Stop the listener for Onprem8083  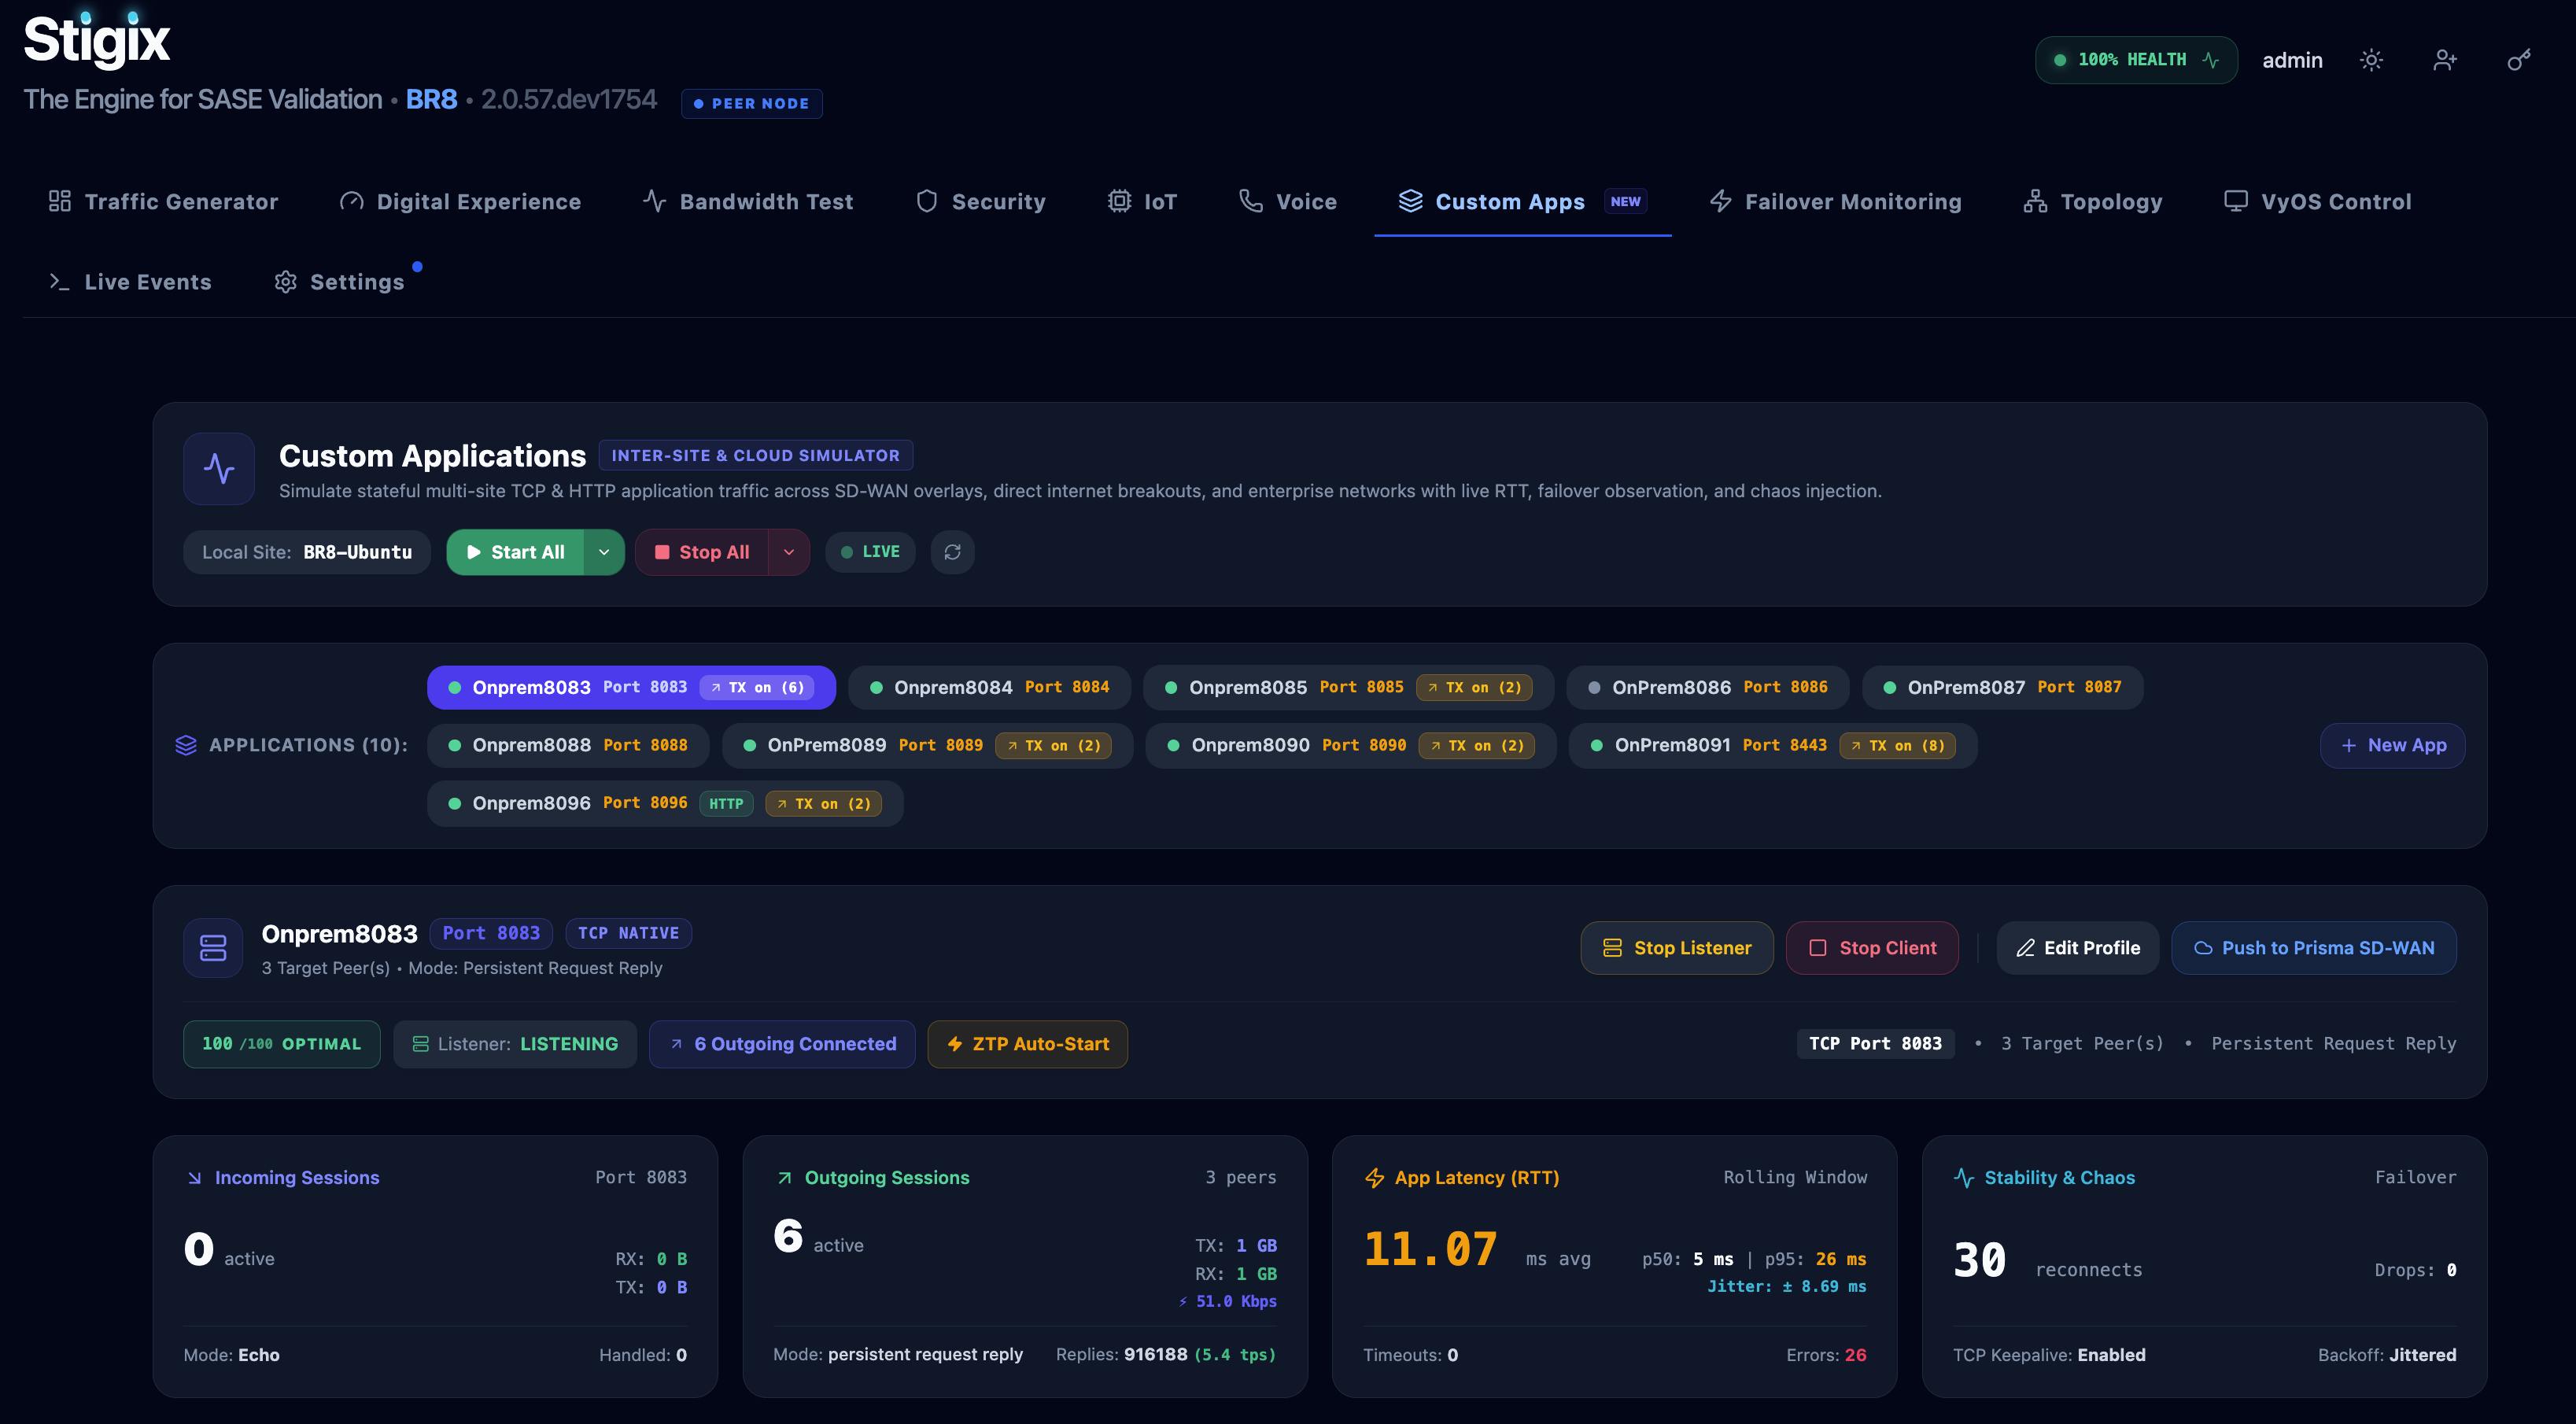[x=1677, y=947]
